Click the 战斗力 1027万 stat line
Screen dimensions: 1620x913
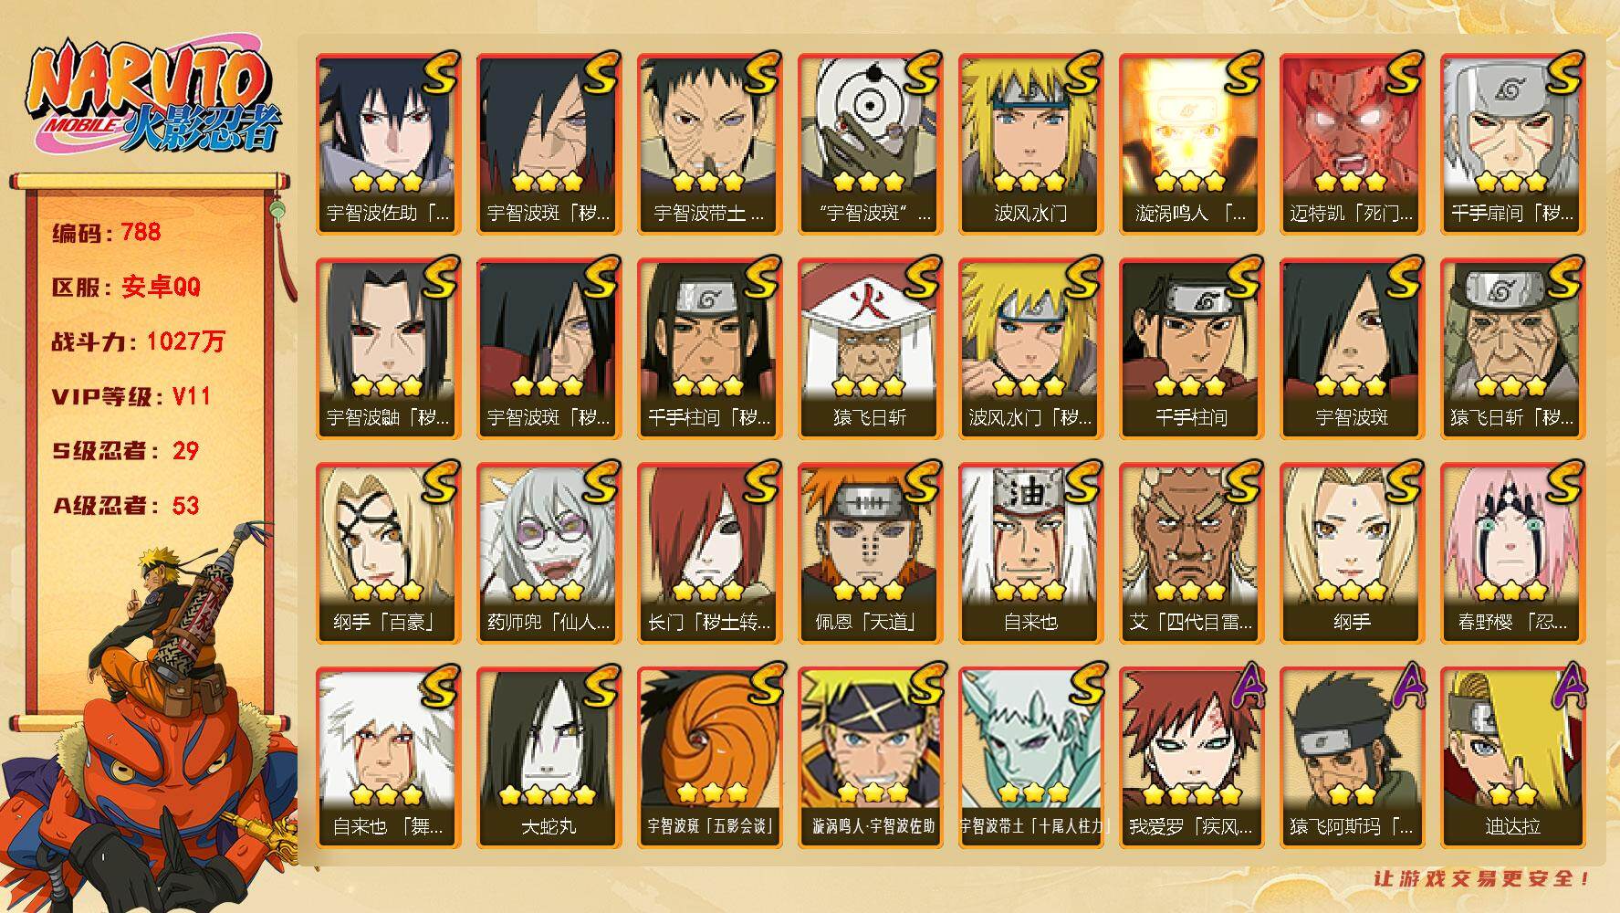(139, 341)
